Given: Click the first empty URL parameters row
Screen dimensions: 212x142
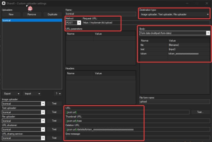Looking at the screenshot, I should (101, 38).
